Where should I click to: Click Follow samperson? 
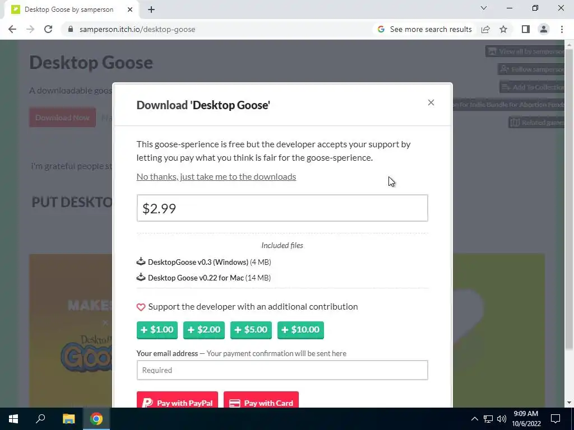pos(531,69)
